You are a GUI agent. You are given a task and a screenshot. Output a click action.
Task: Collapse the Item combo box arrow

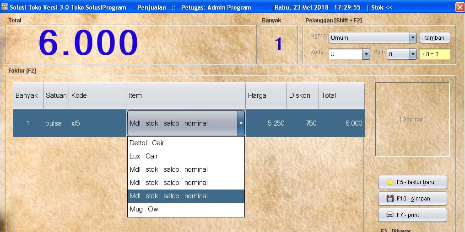click(241, 123)
